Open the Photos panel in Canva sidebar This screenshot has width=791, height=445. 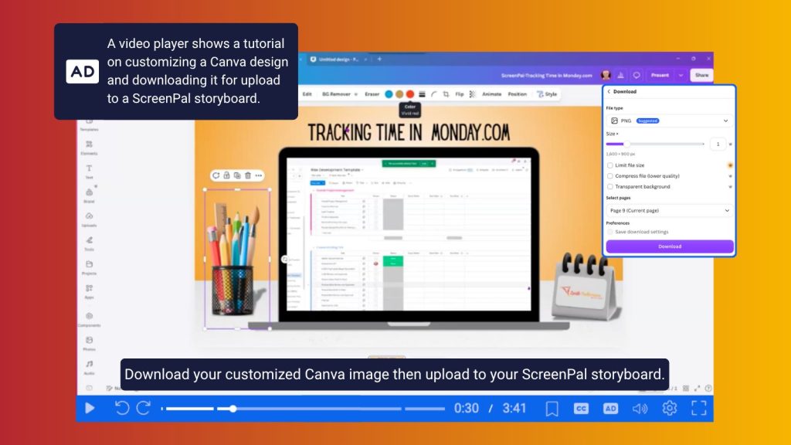tap(89, 344)
